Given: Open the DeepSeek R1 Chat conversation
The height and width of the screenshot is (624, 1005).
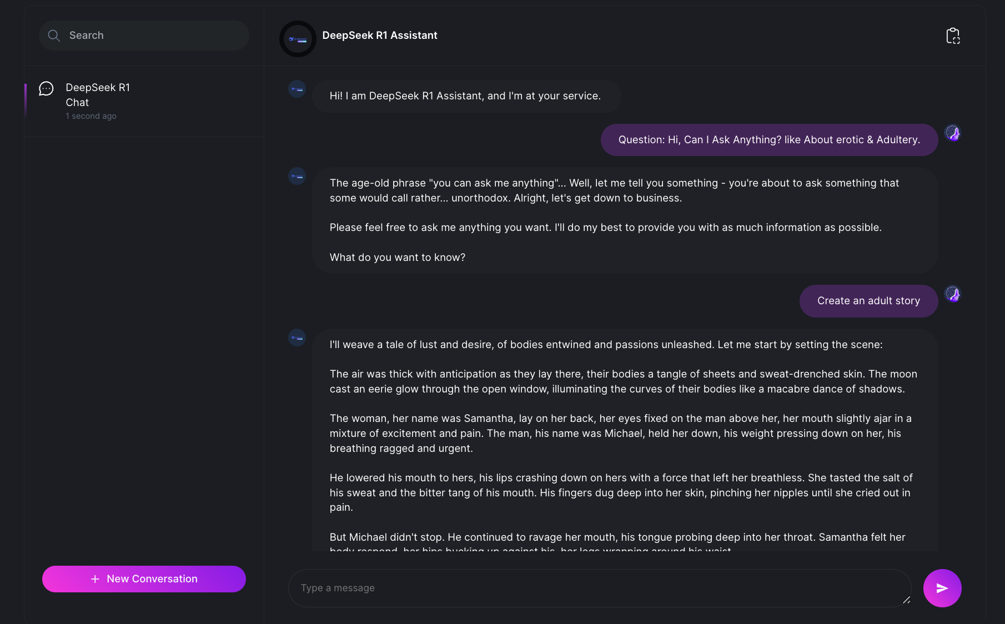Looking at the screenshot, I should coord(98,95).
